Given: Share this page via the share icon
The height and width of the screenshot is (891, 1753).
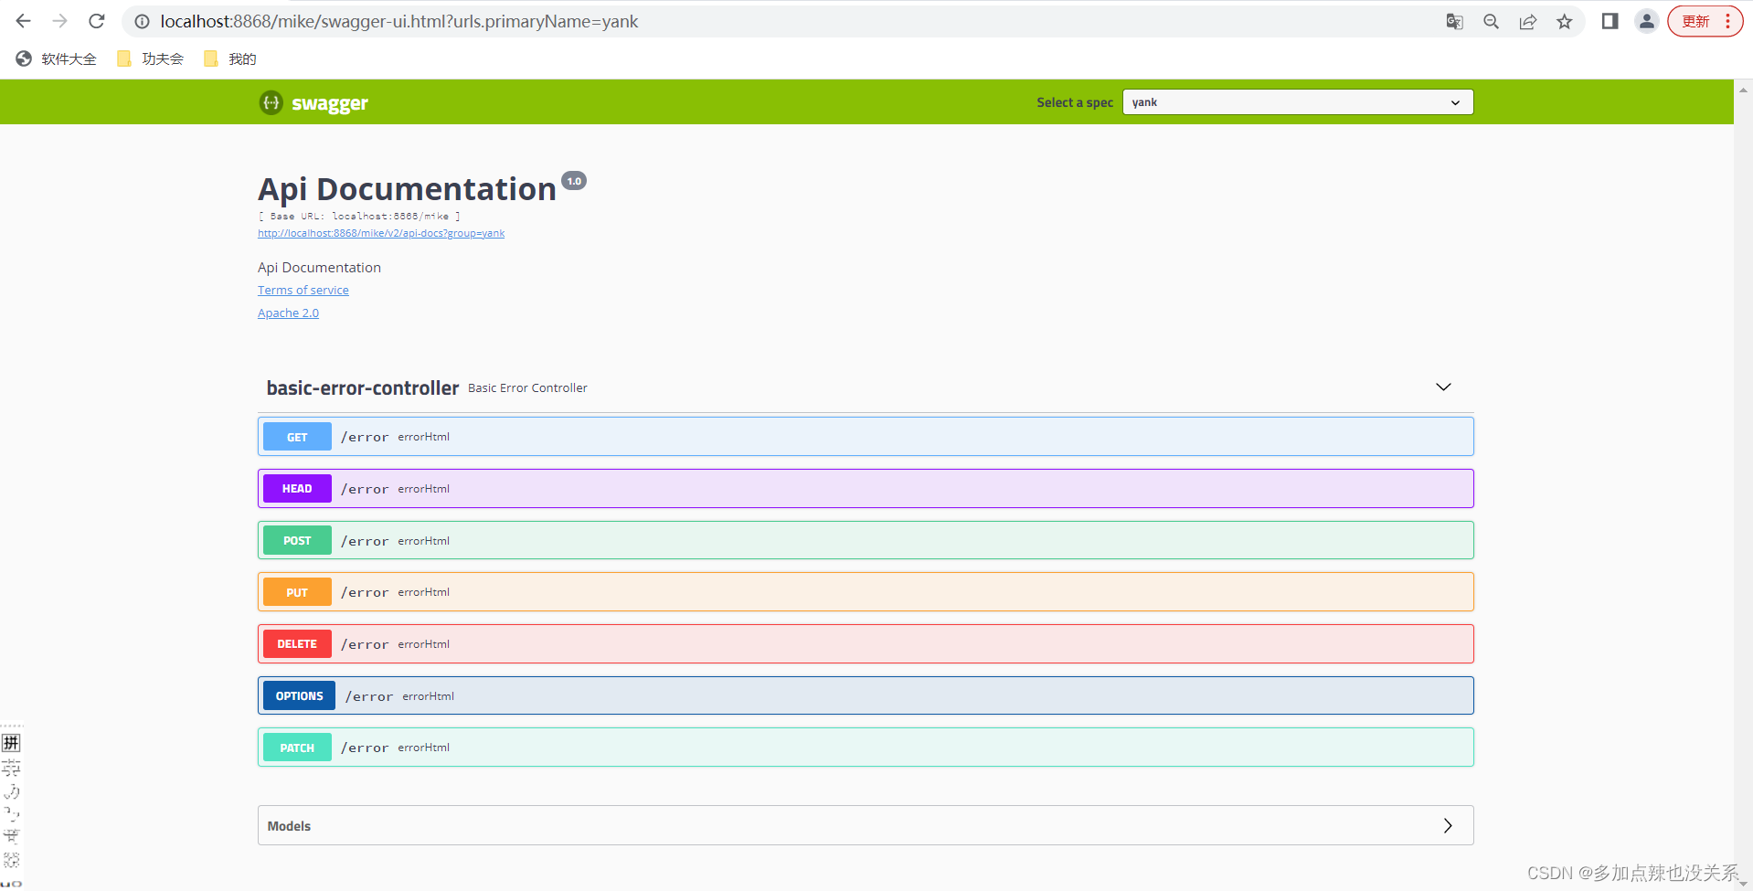Looking at the screenshot, I should [x=1527, y=21].
